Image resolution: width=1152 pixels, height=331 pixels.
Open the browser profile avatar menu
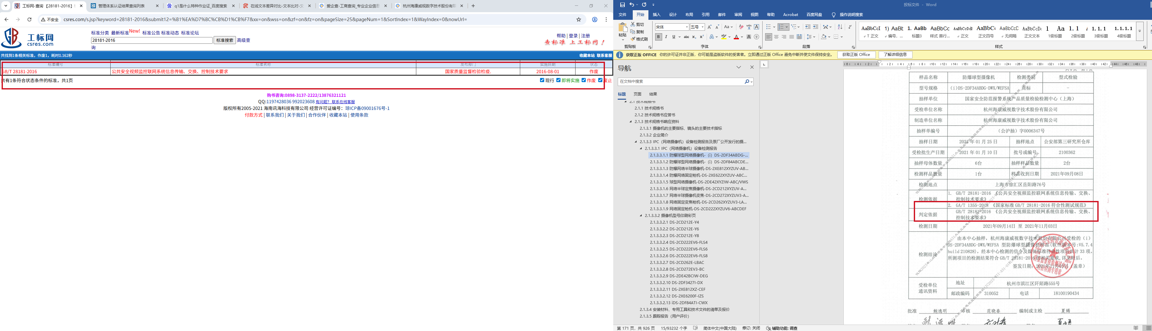(x=595, y=20)
